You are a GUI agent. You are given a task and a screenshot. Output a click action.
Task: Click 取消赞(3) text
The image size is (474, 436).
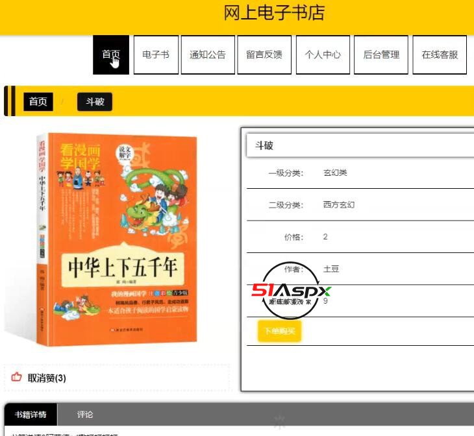point(47,378)
